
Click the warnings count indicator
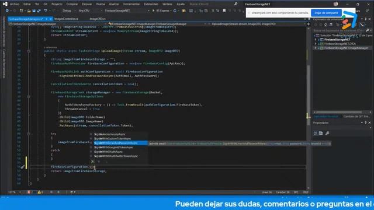(x=40, y=192)
